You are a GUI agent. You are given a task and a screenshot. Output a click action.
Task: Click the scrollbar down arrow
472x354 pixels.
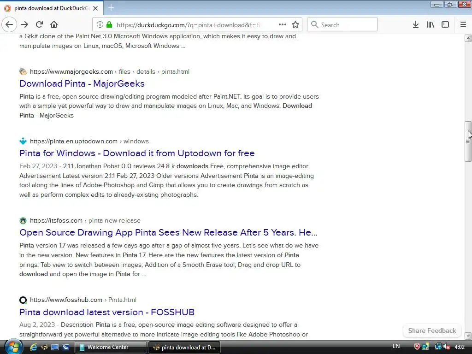tap(468, 336)
